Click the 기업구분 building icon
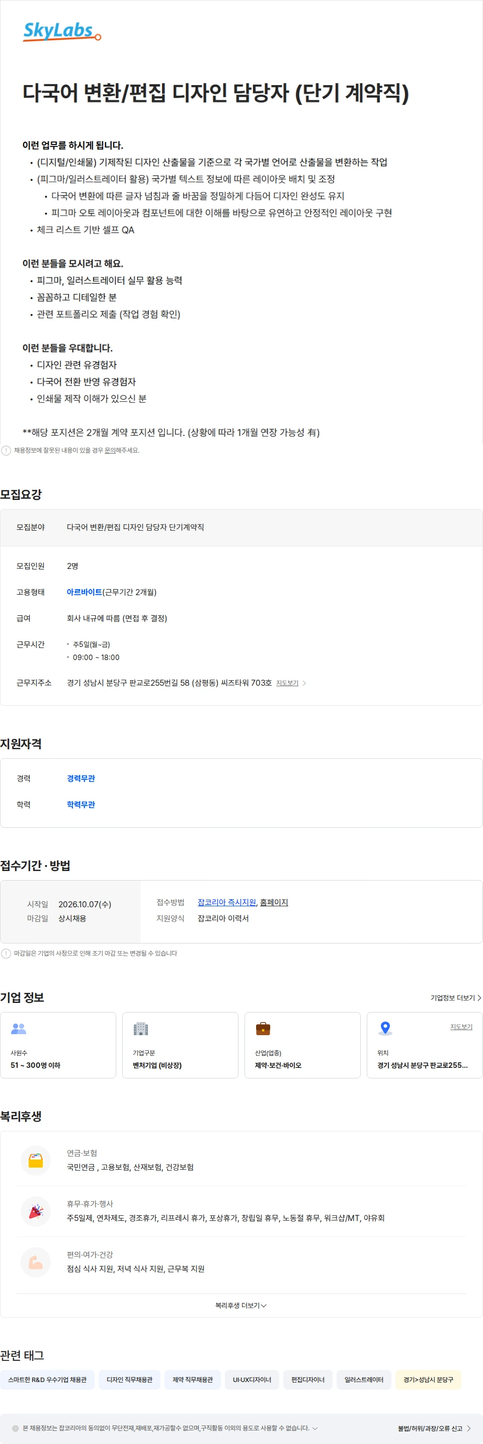The width and height of the screenshot is (483, 1444). click(141, 1029)
